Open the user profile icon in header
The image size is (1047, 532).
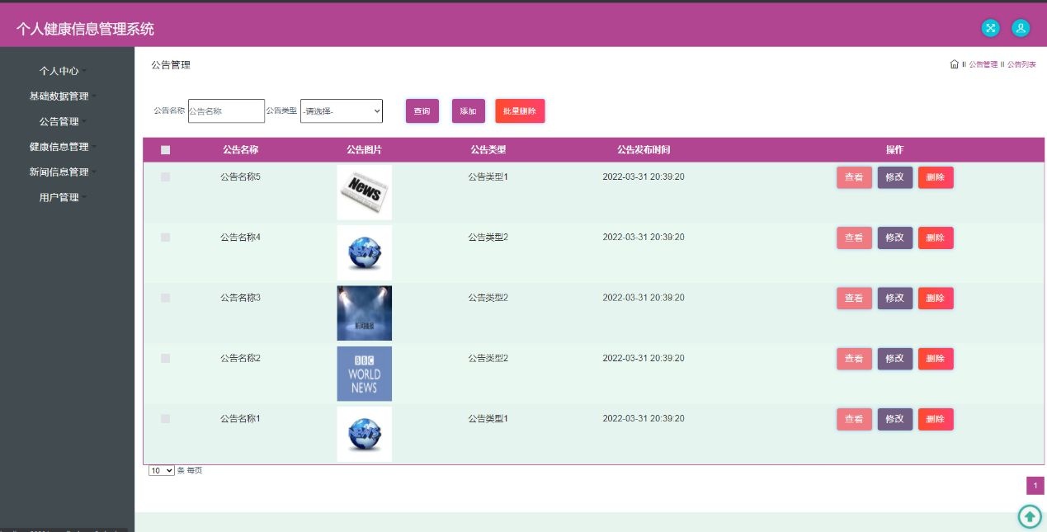[x=1021, y=28]
